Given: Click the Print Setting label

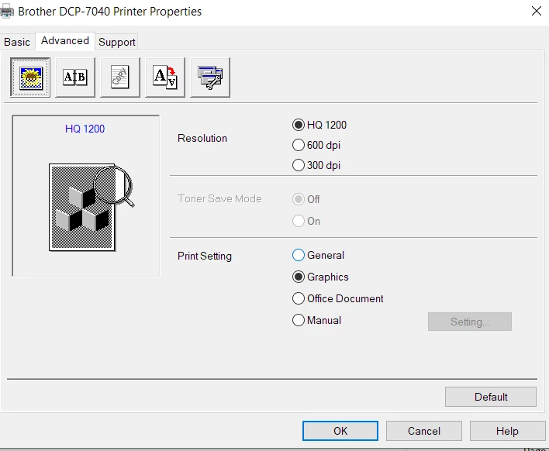Looking at the screenshot, I should 205,256.
